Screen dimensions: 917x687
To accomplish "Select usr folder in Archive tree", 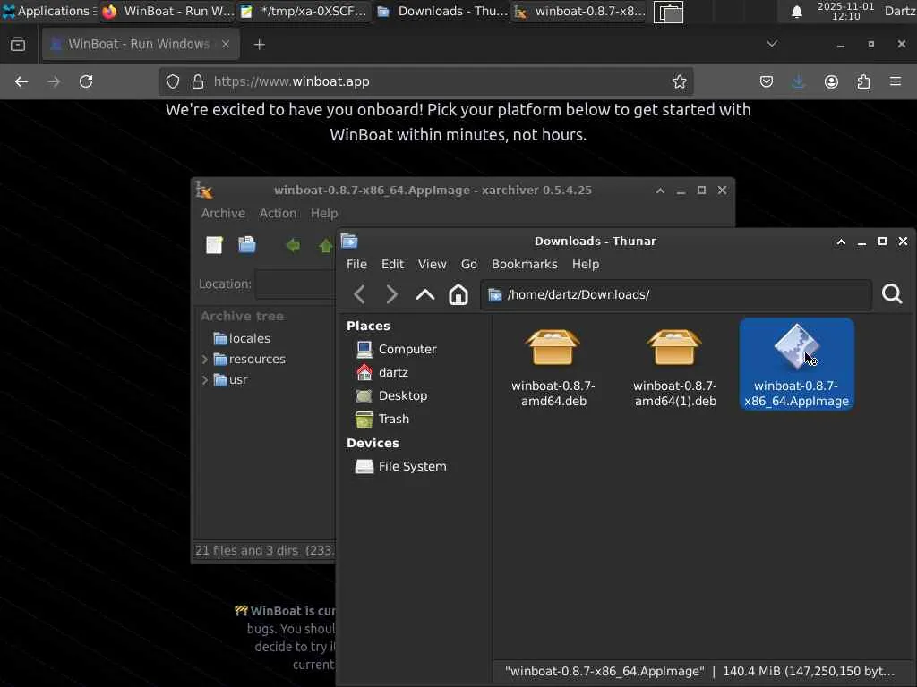I will tap(230, 379).
